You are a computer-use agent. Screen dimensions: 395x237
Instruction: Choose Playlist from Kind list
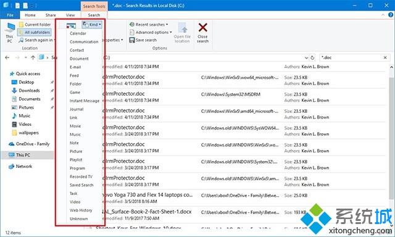76,160
